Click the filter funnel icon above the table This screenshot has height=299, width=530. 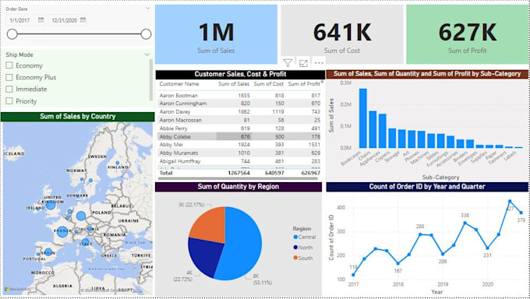(x=288, y=63)
